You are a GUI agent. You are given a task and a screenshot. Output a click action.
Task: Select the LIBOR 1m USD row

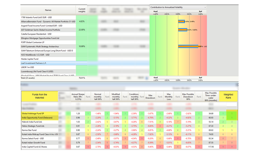click(x=48, y=67)
